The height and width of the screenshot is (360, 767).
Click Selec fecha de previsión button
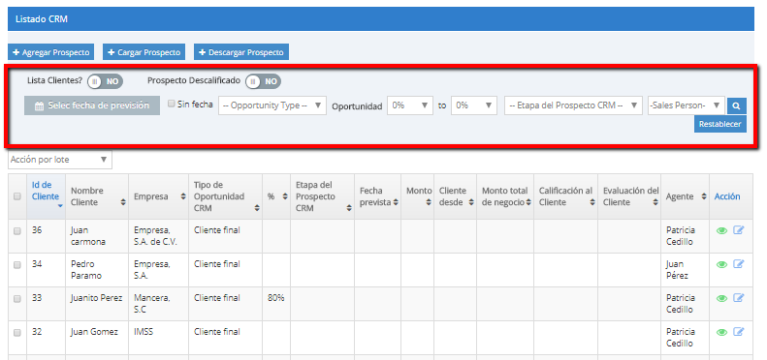(x=92, y=105)
